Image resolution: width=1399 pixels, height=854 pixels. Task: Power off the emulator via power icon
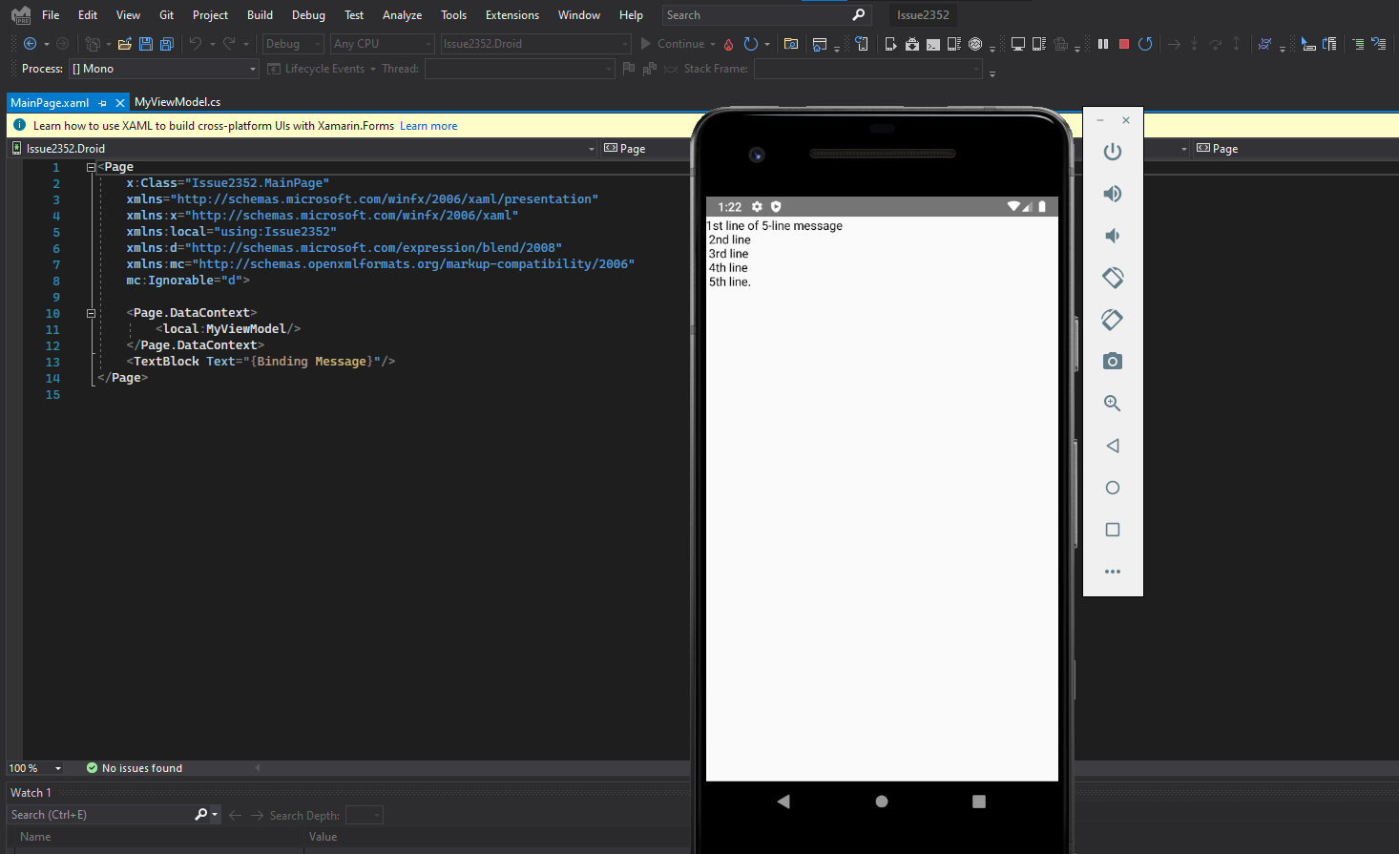click(x=1112, y=151)
